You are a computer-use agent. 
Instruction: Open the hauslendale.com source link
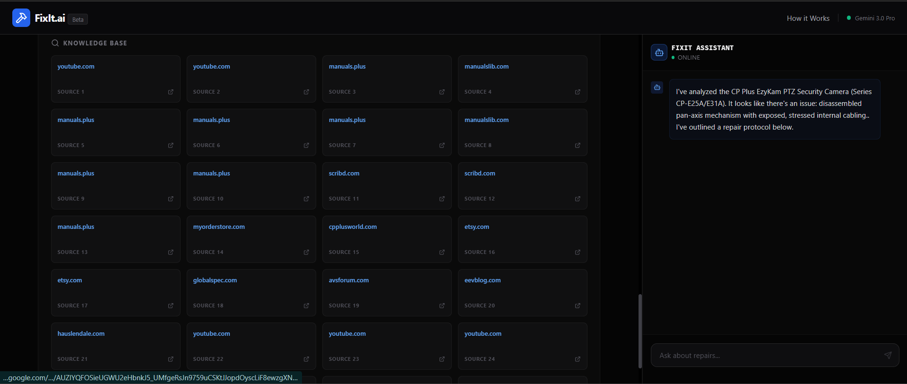coord(81,334)
